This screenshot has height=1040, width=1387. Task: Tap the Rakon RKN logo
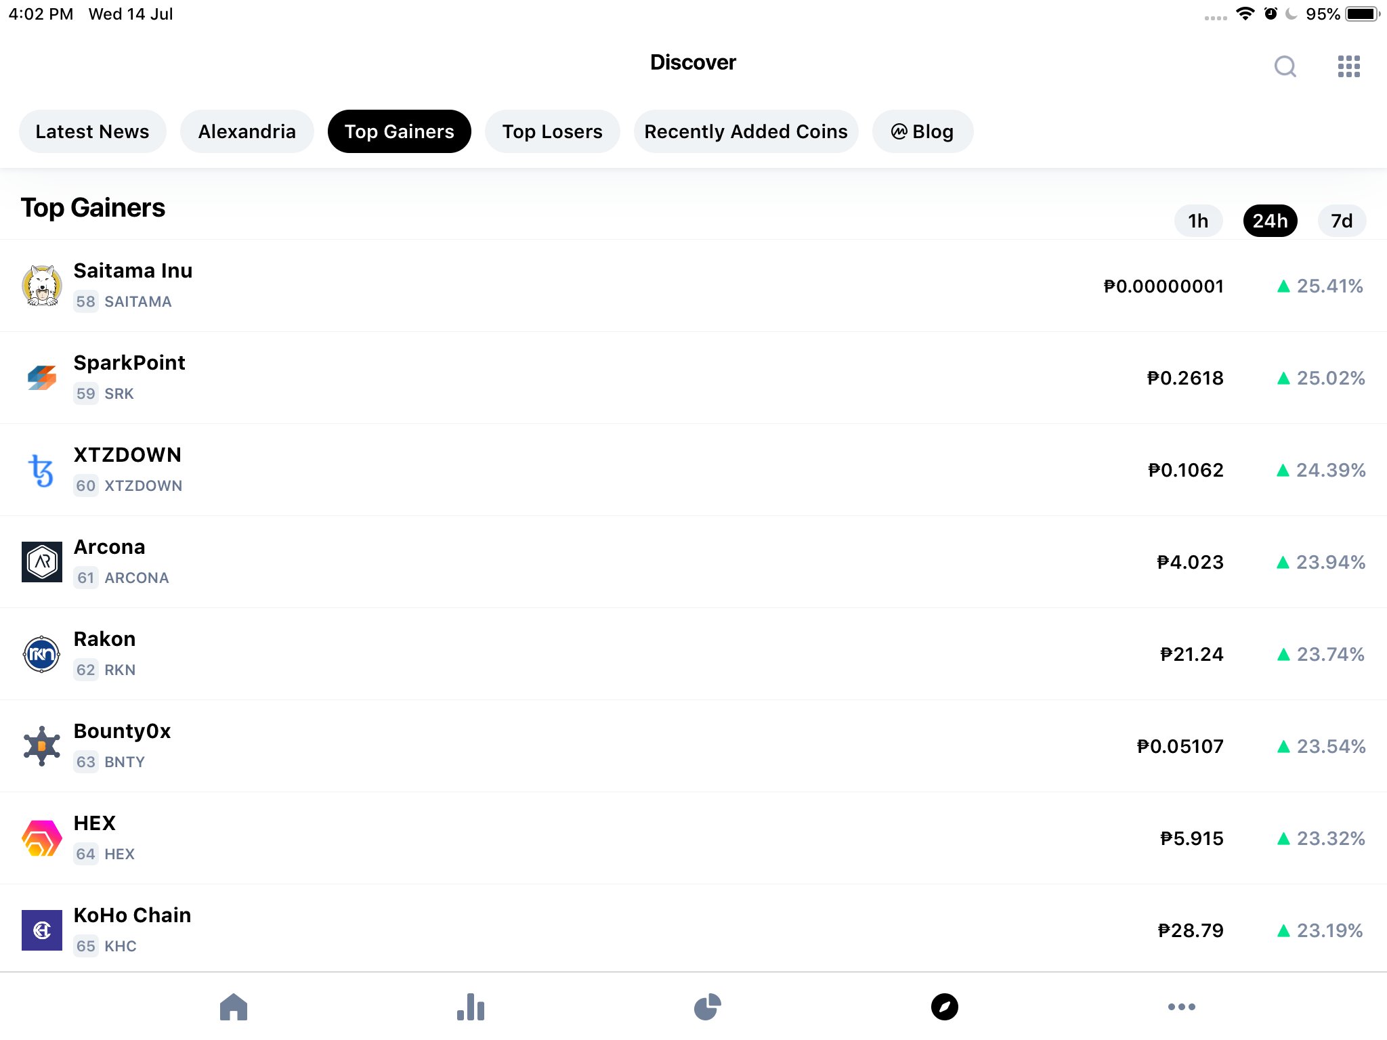pyautogui.click(x=42, y=654)
